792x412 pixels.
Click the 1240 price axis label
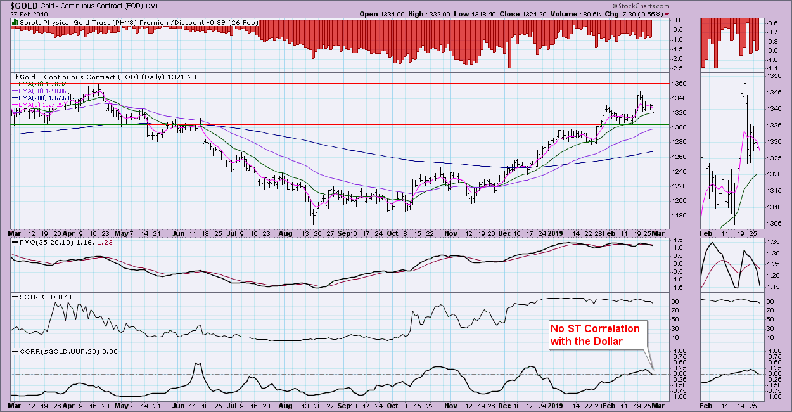(680, 172)
